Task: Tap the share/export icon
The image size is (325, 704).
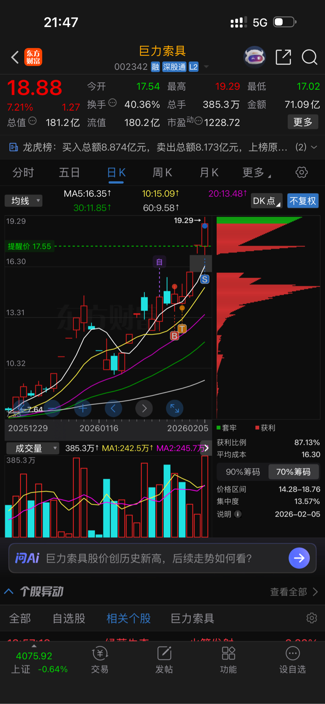Action: pyautogui.click(x=283, y=57)
